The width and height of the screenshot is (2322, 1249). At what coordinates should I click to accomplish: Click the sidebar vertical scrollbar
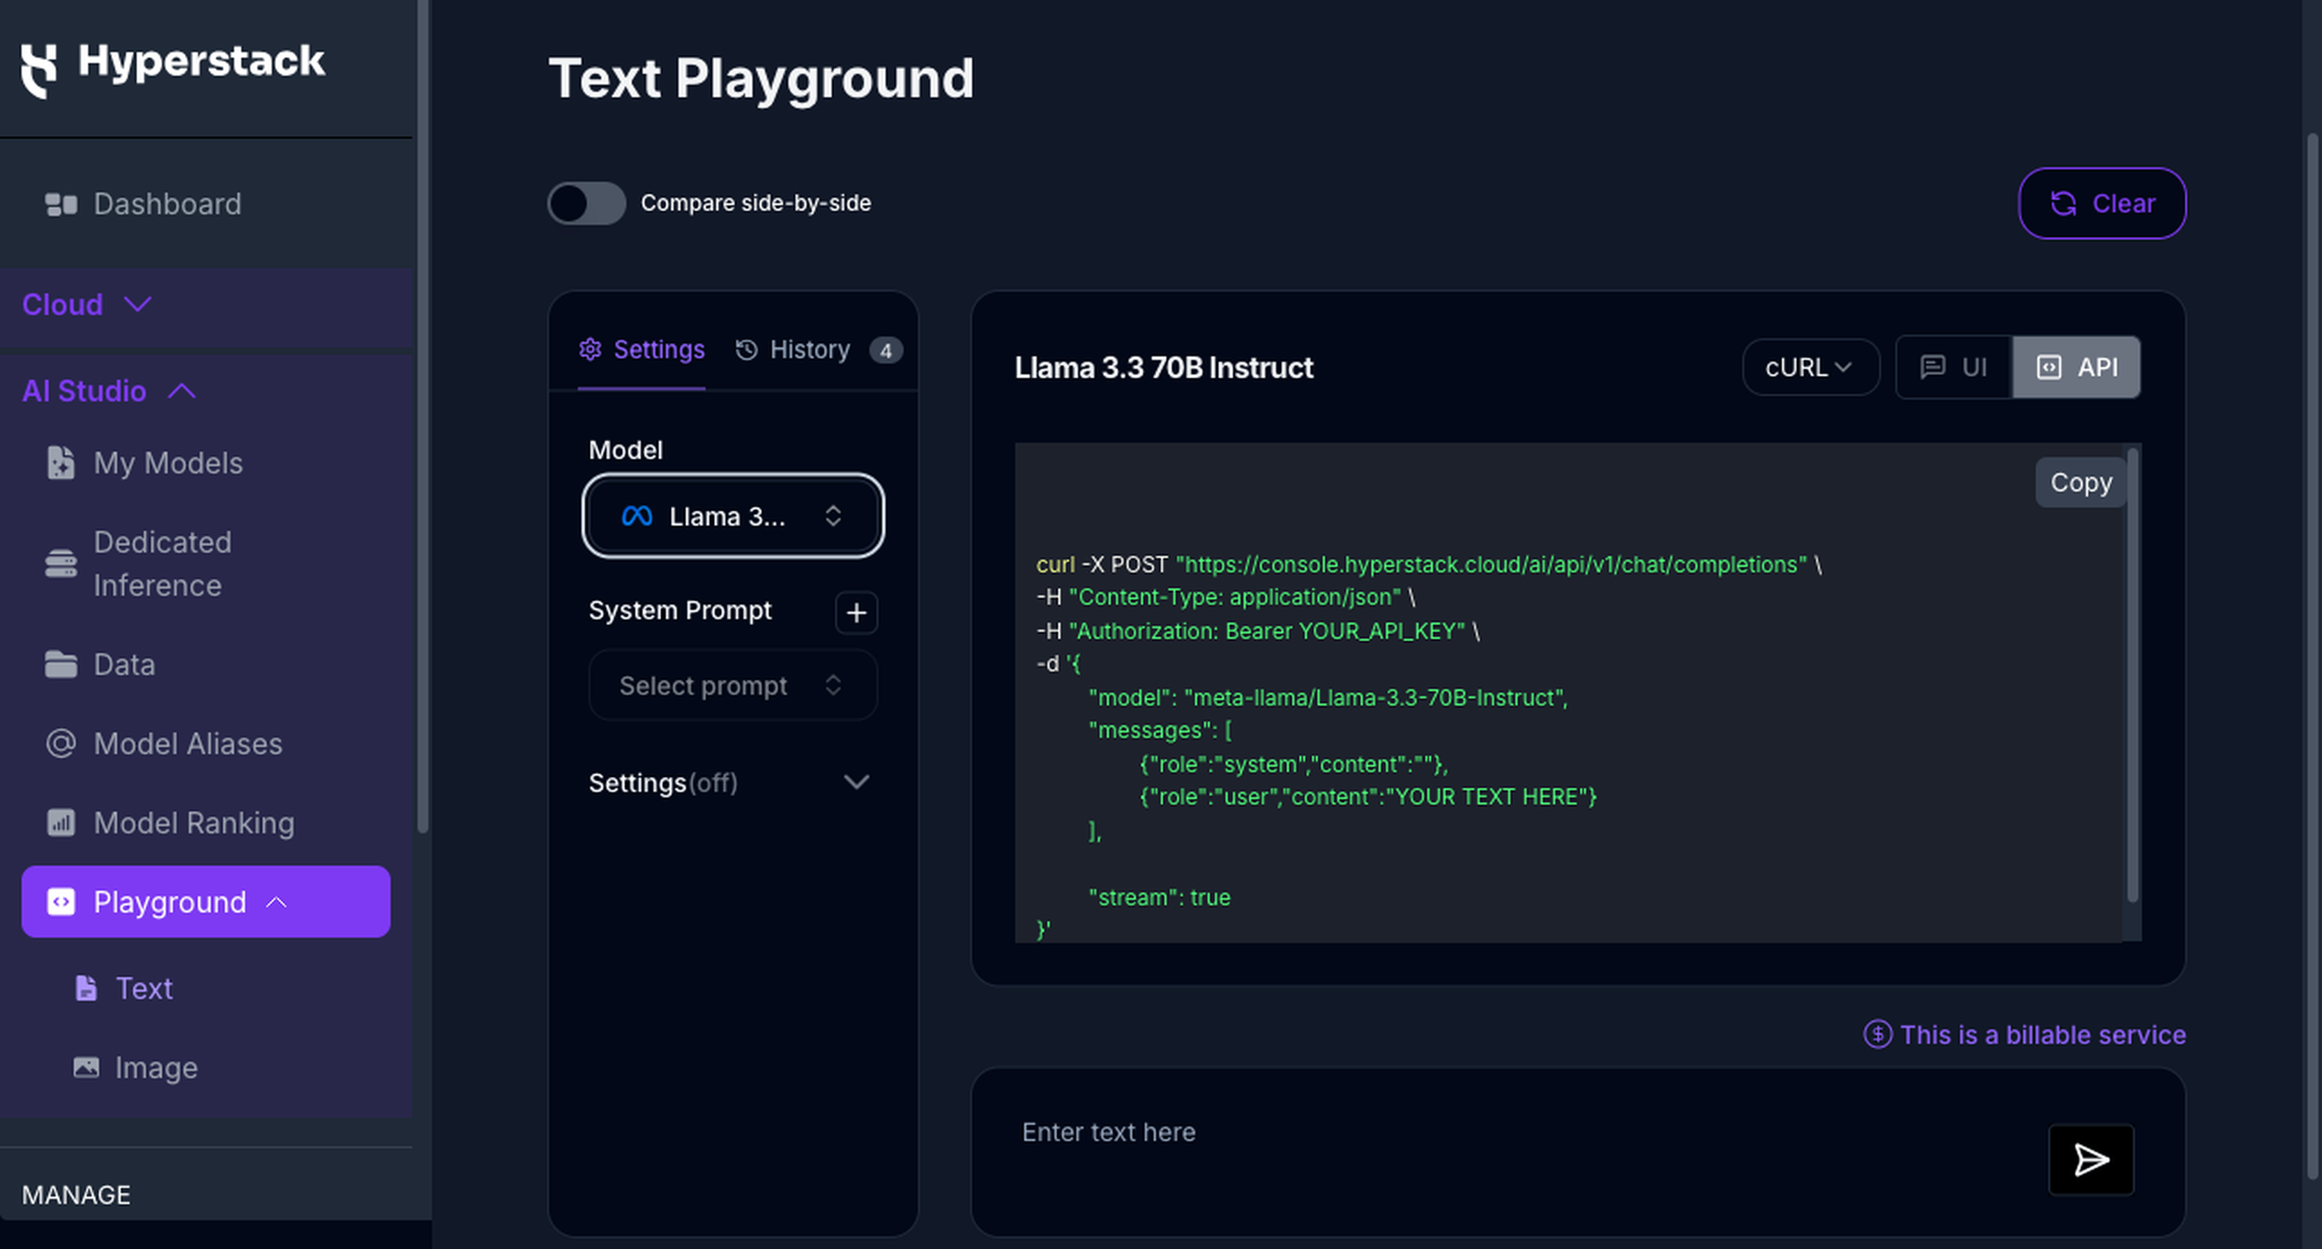click(x=423, y=415)
